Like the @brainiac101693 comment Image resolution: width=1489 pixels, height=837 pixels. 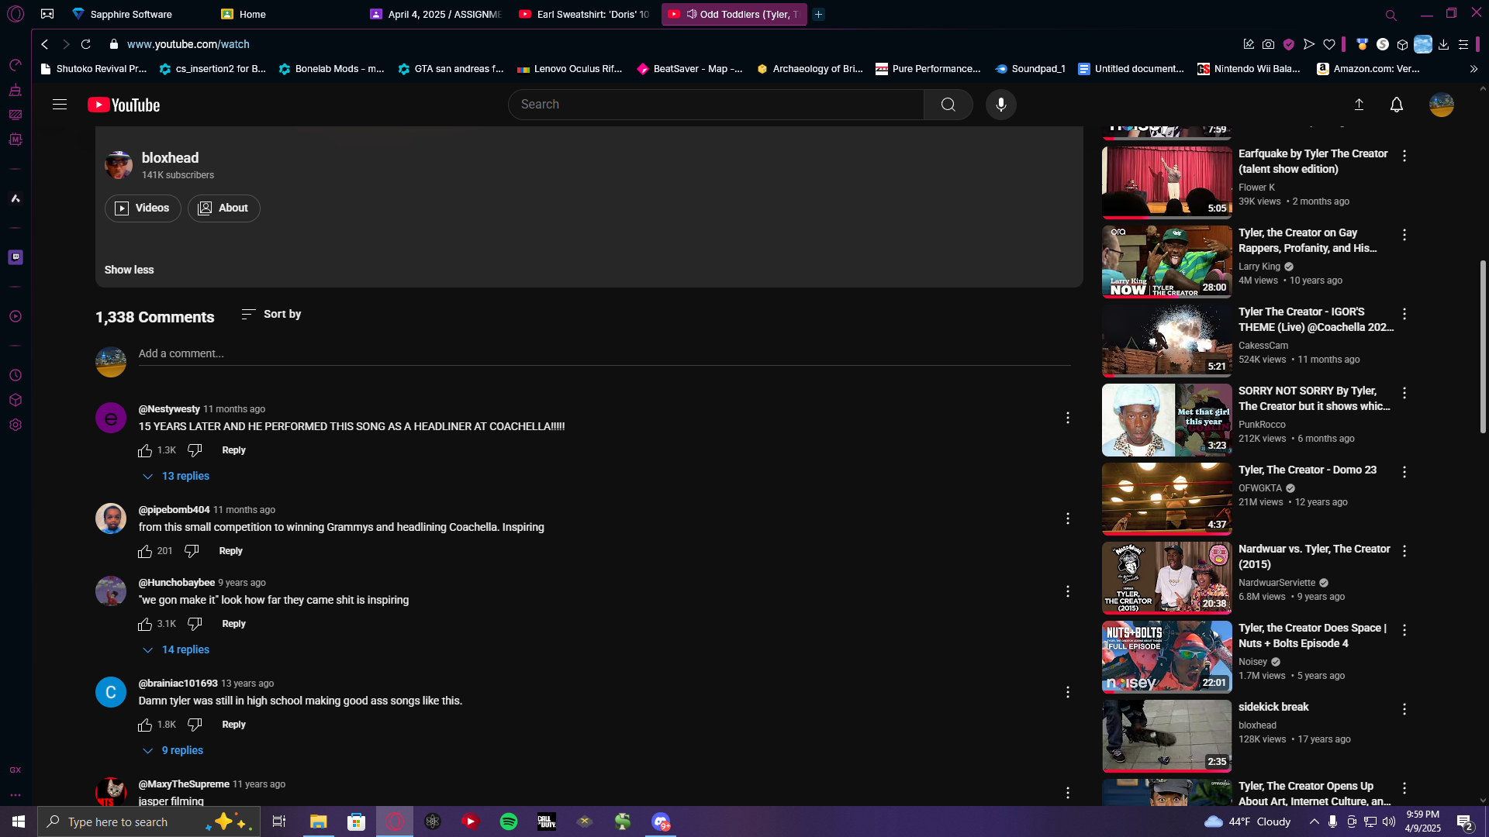click(x=145, y=725)
